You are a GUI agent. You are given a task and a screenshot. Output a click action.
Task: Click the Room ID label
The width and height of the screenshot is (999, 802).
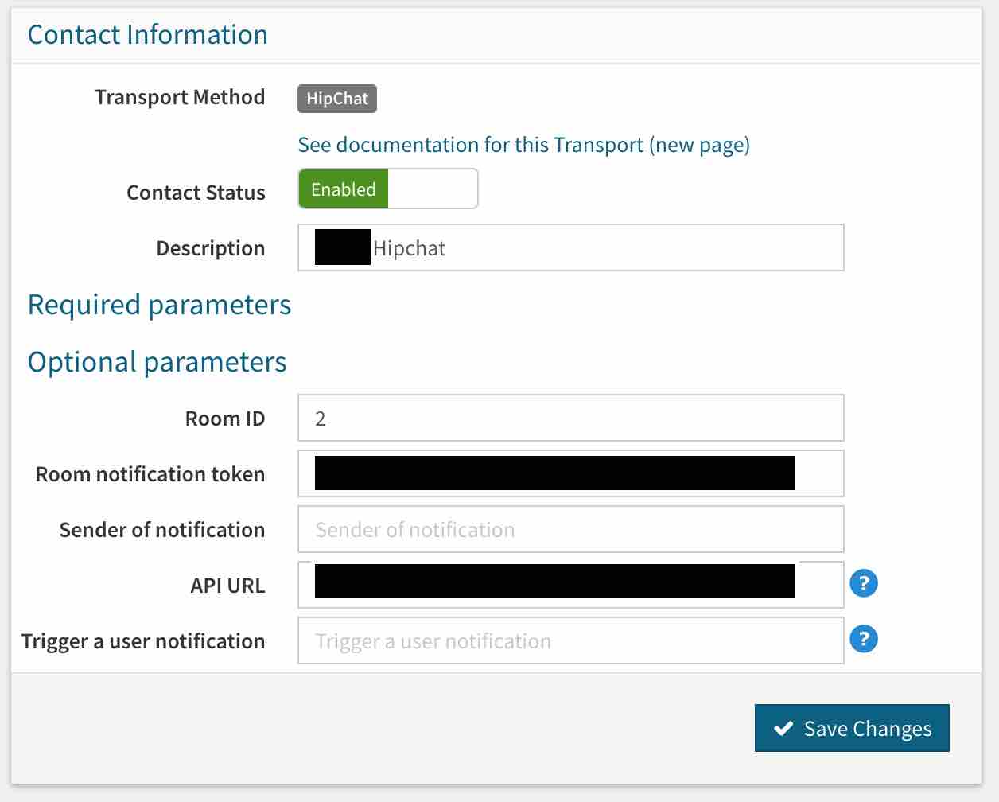pos(225,419)
